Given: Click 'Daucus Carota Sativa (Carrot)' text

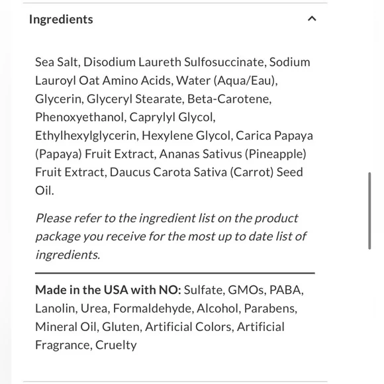Looking at the screenshot, I should click(x=191, y=172).
